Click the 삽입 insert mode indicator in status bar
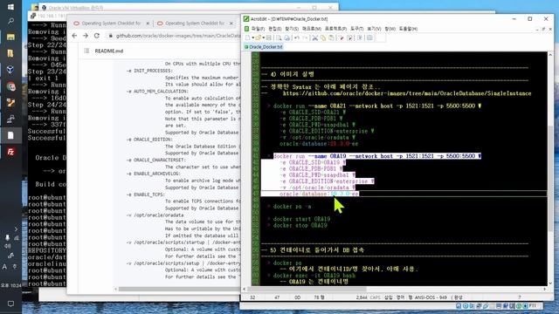Image resolution: width=559 pixels, height=314 pixels. tap(388, 297)
